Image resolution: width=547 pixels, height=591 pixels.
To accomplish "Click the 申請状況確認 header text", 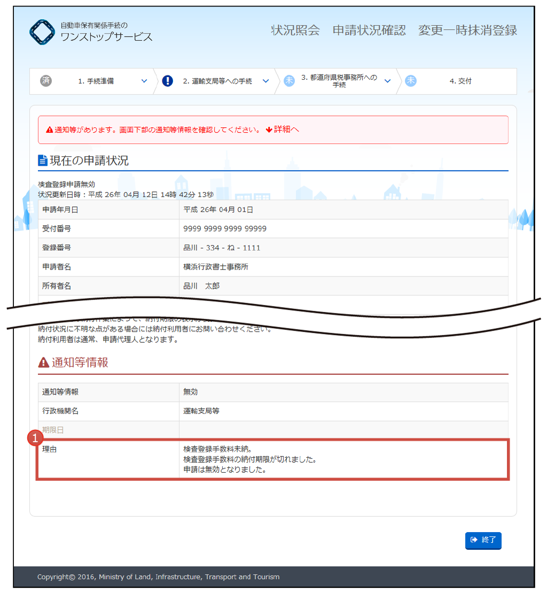I will coord(369,30).
